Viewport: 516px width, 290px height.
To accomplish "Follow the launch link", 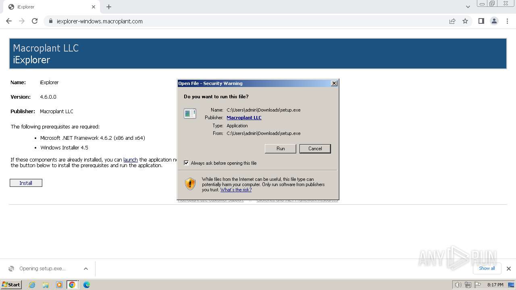I will coord(131,159).
